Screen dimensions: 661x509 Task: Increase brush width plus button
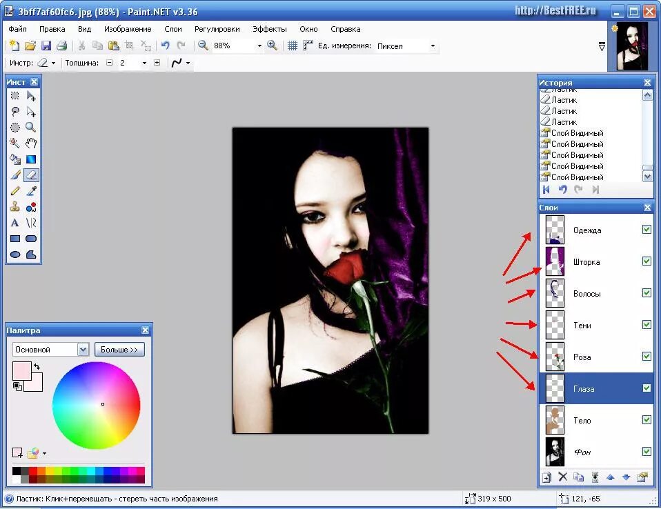point(157,63)
